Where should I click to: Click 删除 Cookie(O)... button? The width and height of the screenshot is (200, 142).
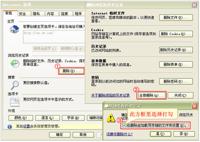pyautogui.click(x=176, y=34)
